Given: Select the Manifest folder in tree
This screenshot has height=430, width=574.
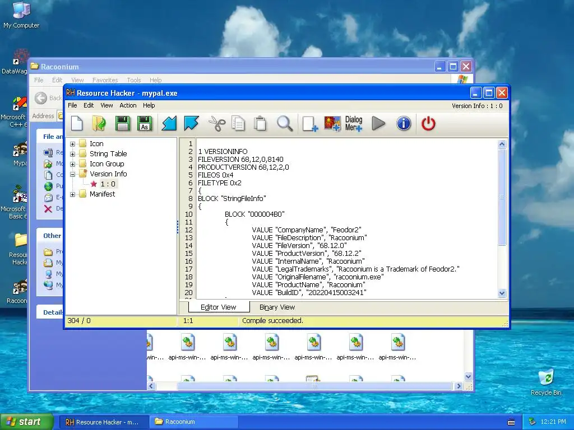Looking at the screenshot, I should pyautogui.click(x=102, y=194).
